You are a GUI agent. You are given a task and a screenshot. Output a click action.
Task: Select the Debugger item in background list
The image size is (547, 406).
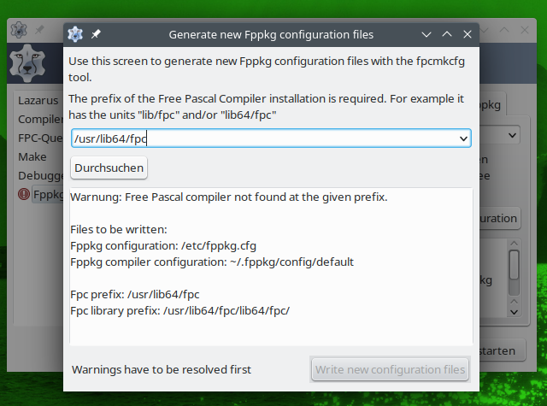point(40,175)
